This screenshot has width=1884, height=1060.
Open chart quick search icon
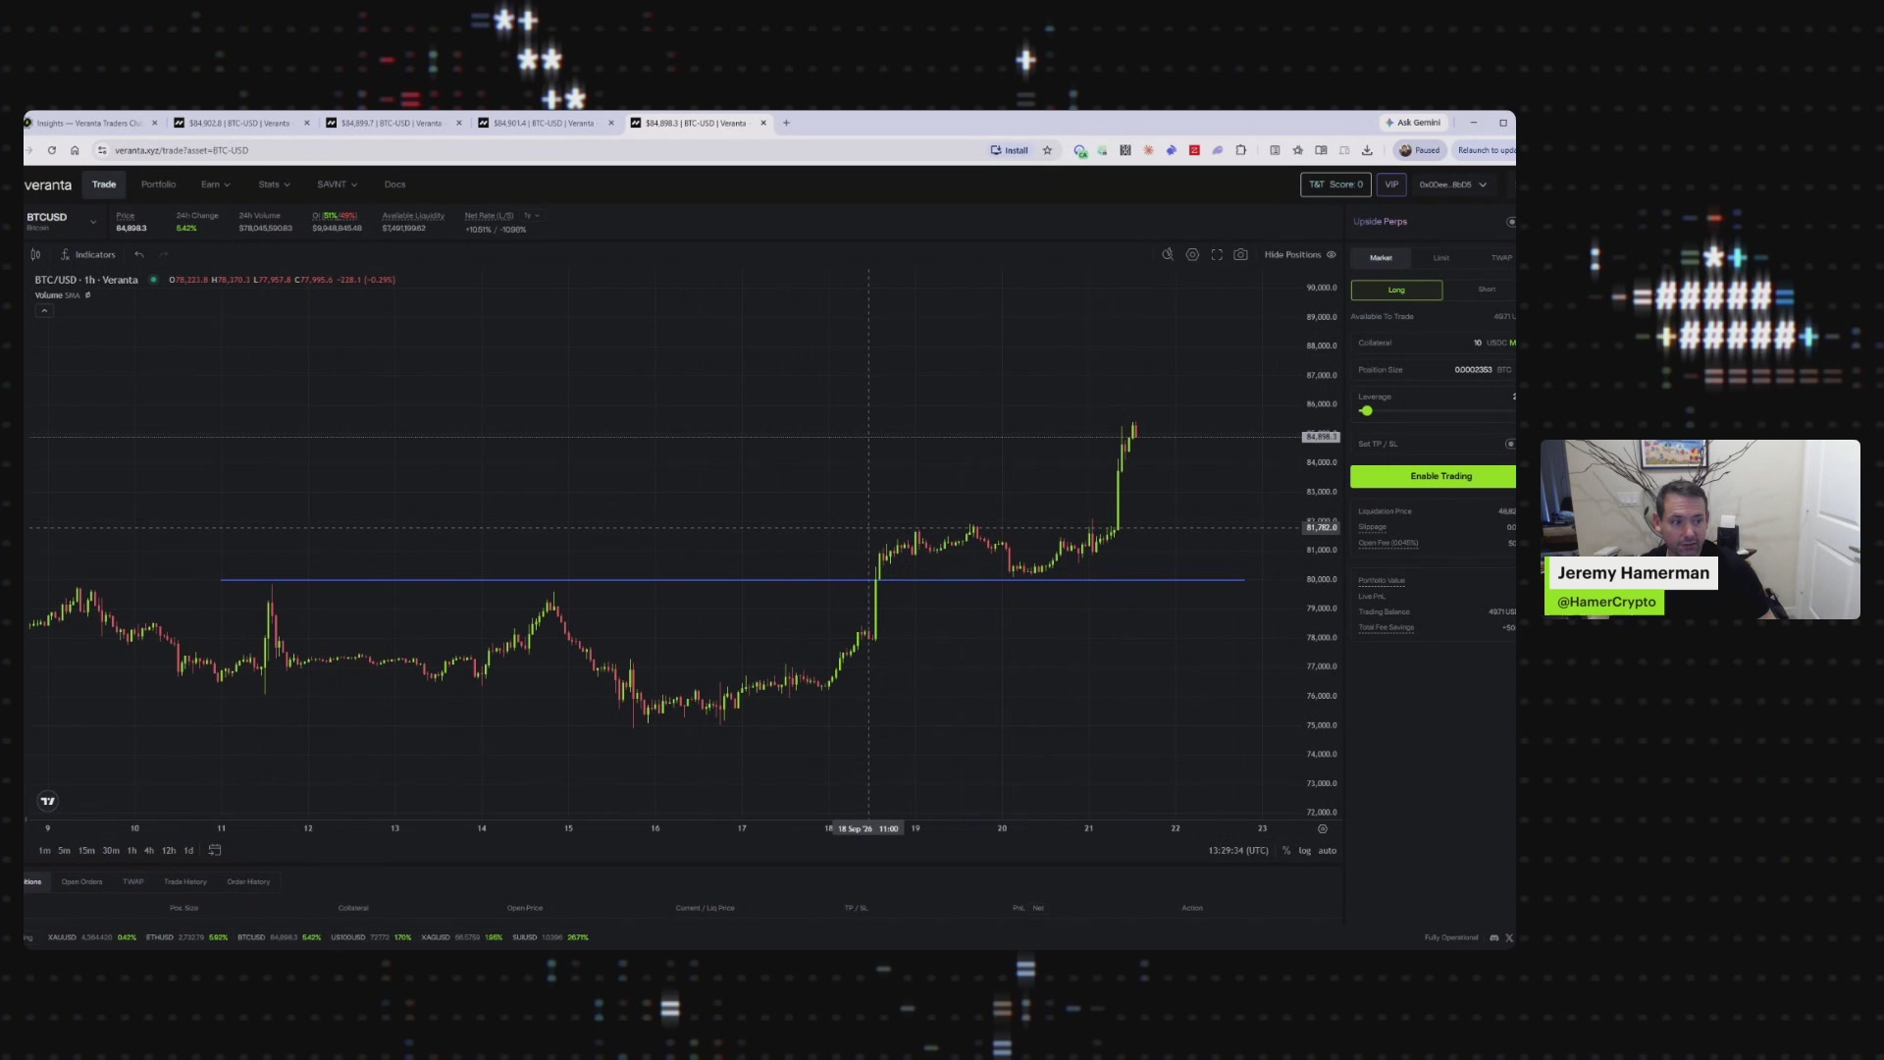point(1168,254)
